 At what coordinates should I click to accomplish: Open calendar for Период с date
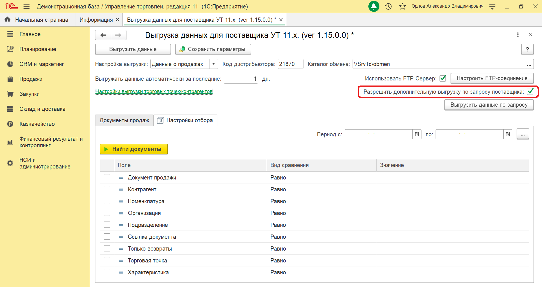[417, 134]
